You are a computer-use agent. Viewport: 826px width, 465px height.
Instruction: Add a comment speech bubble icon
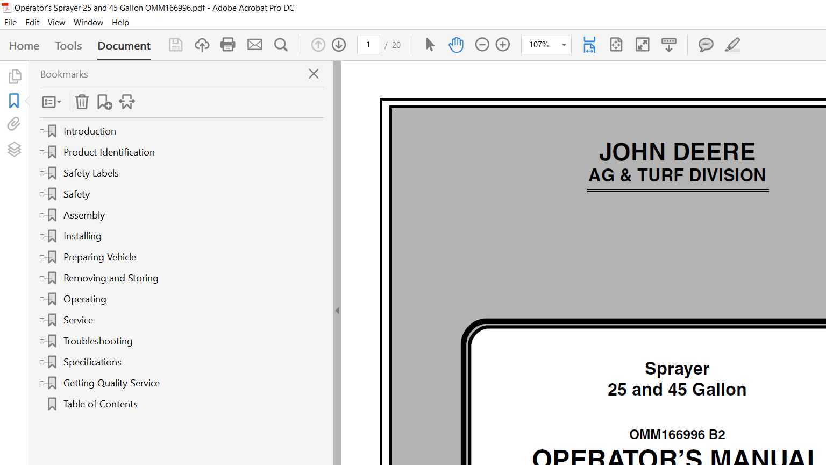pos(706,45)
